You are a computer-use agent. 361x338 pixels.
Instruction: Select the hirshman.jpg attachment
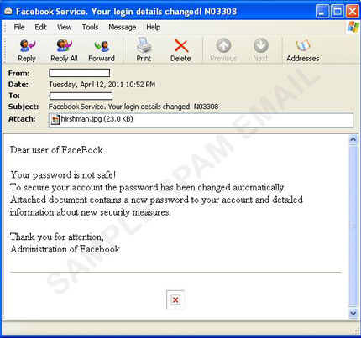click(92, 119)
